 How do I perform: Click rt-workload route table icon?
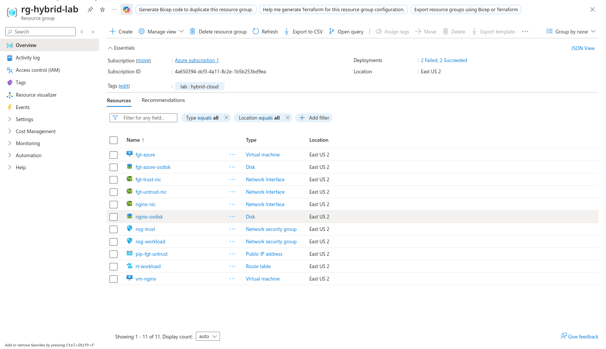[130, 266]
